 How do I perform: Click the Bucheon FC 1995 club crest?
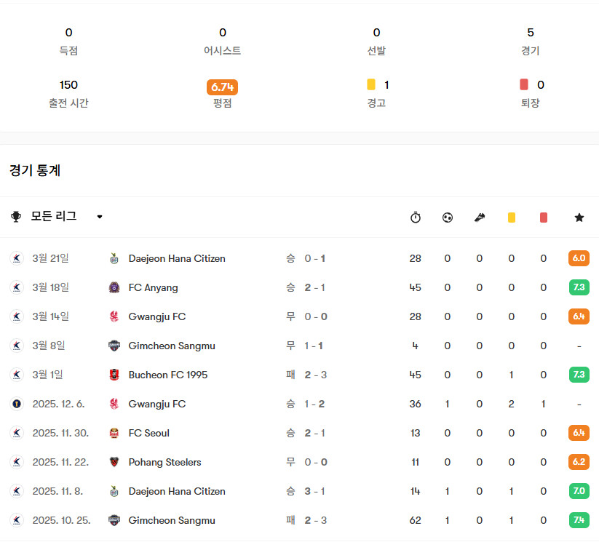114,375
